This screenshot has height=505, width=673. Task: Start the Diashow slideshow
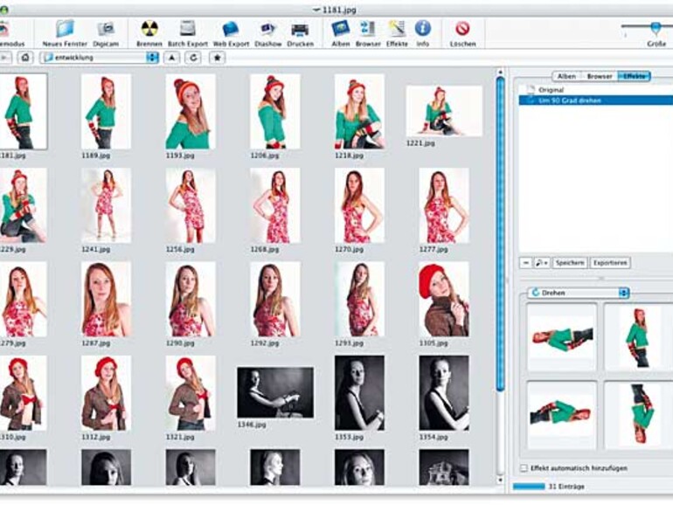267,30
